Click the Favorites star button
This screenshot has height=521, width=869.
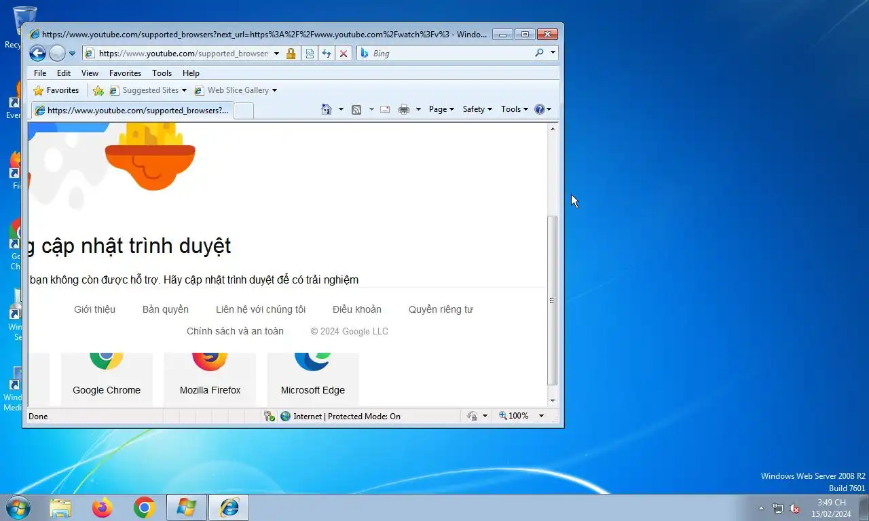(56, 90)
